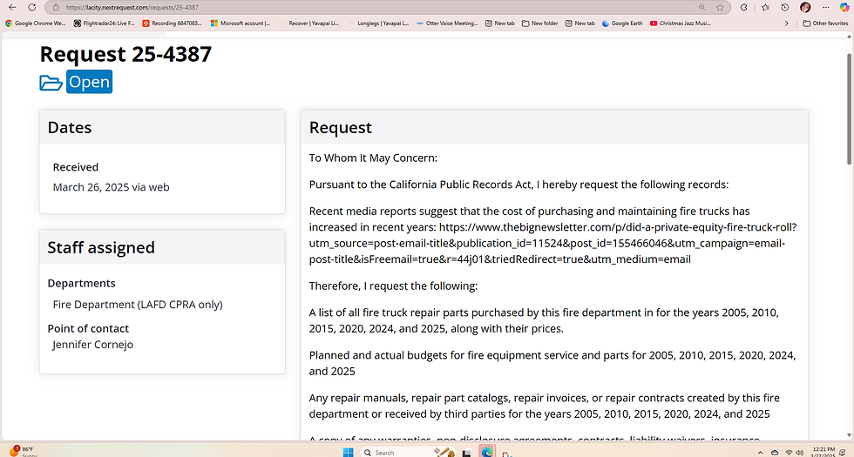Image resolution: width=854 pixels, height=457 pixels.
Task: Click the Dates panel heading
Action: point(70,127)
